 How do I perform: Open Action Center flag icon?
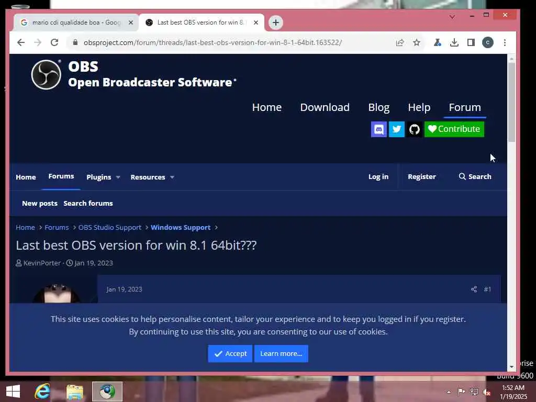click(461, 392)
